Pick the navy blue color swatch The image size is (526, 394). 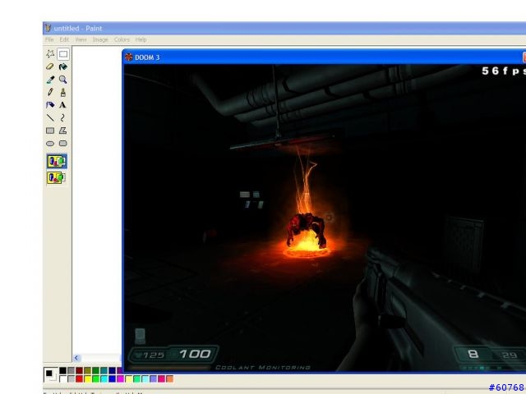(x=112, y=370)
